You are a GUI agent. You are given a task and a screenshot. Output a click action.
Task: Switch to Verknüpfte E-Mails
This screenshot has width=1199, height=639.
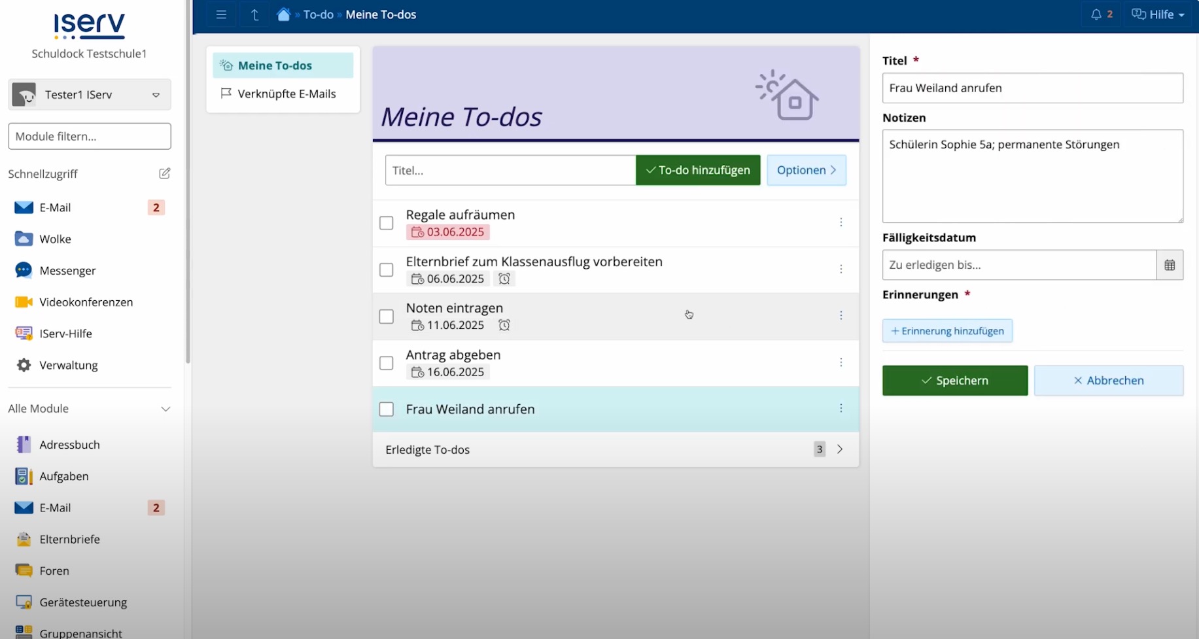point(287,94)
